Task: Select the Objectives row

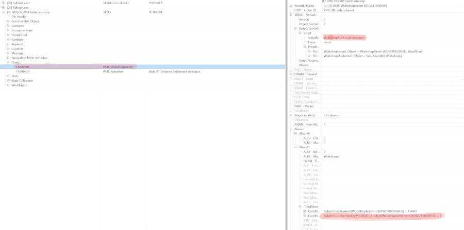Action: 301,120
